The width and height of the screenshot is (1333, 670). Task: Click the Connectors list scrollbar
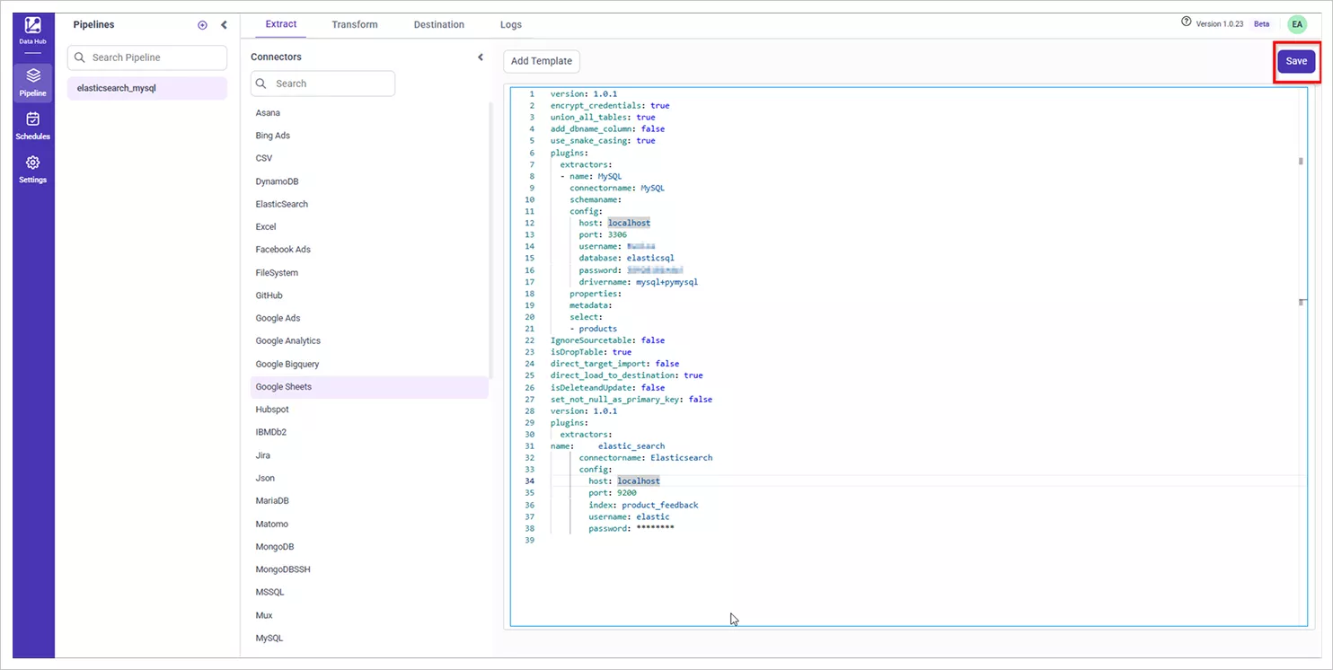(490, 240)
